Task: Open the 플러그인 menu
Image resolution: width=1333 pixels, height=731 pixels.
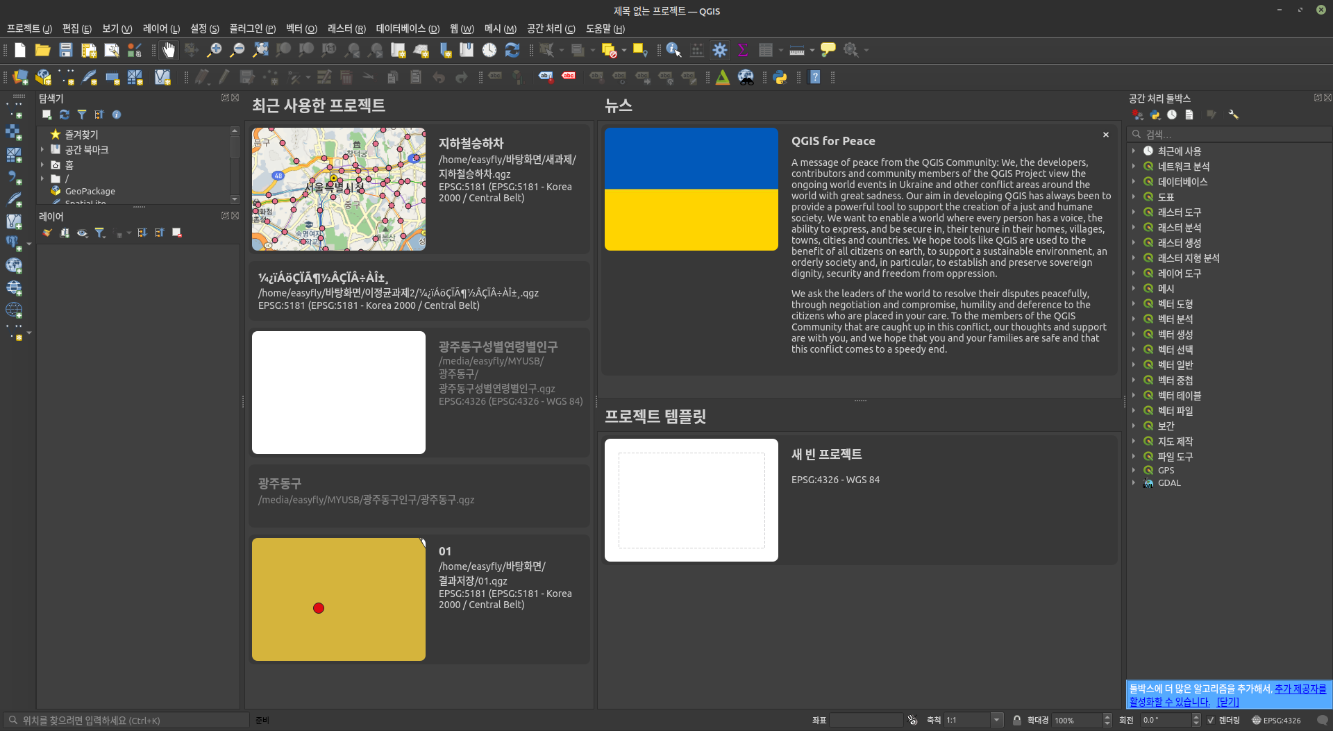Action: (252, 28)
